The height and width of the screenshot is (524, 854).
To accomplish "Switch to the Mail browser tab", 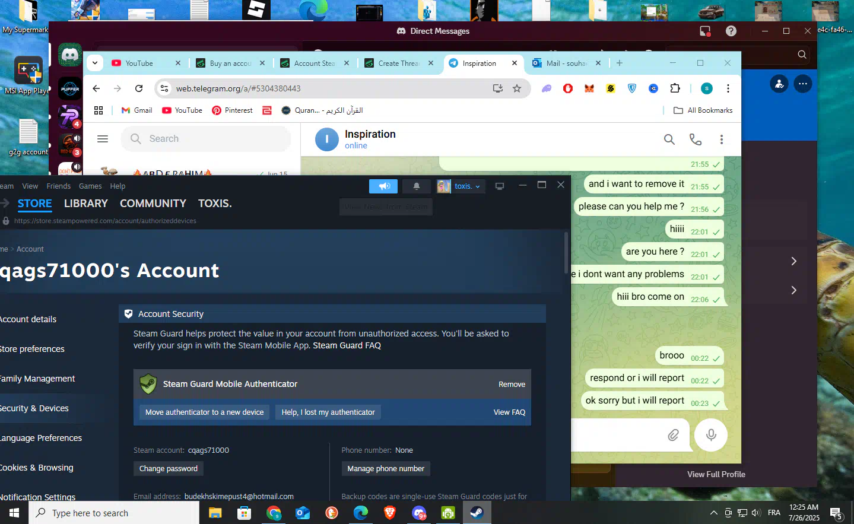I will click(567, 63).
